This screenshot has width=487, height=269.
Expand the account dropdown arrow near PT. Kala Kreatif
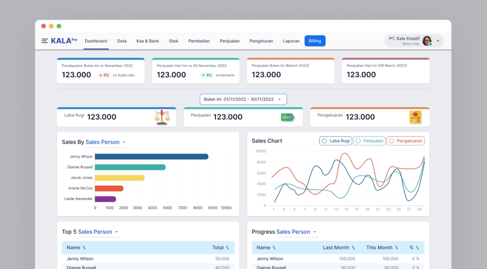[438, 41]
